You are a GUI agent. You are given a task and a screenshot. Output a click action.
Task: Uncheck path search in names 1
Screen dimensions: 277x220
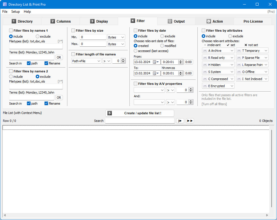click(29, 63)
